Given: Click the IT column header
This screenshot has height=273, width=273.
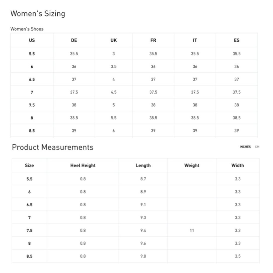Looking at the screenshot, I should coord(195,40).
